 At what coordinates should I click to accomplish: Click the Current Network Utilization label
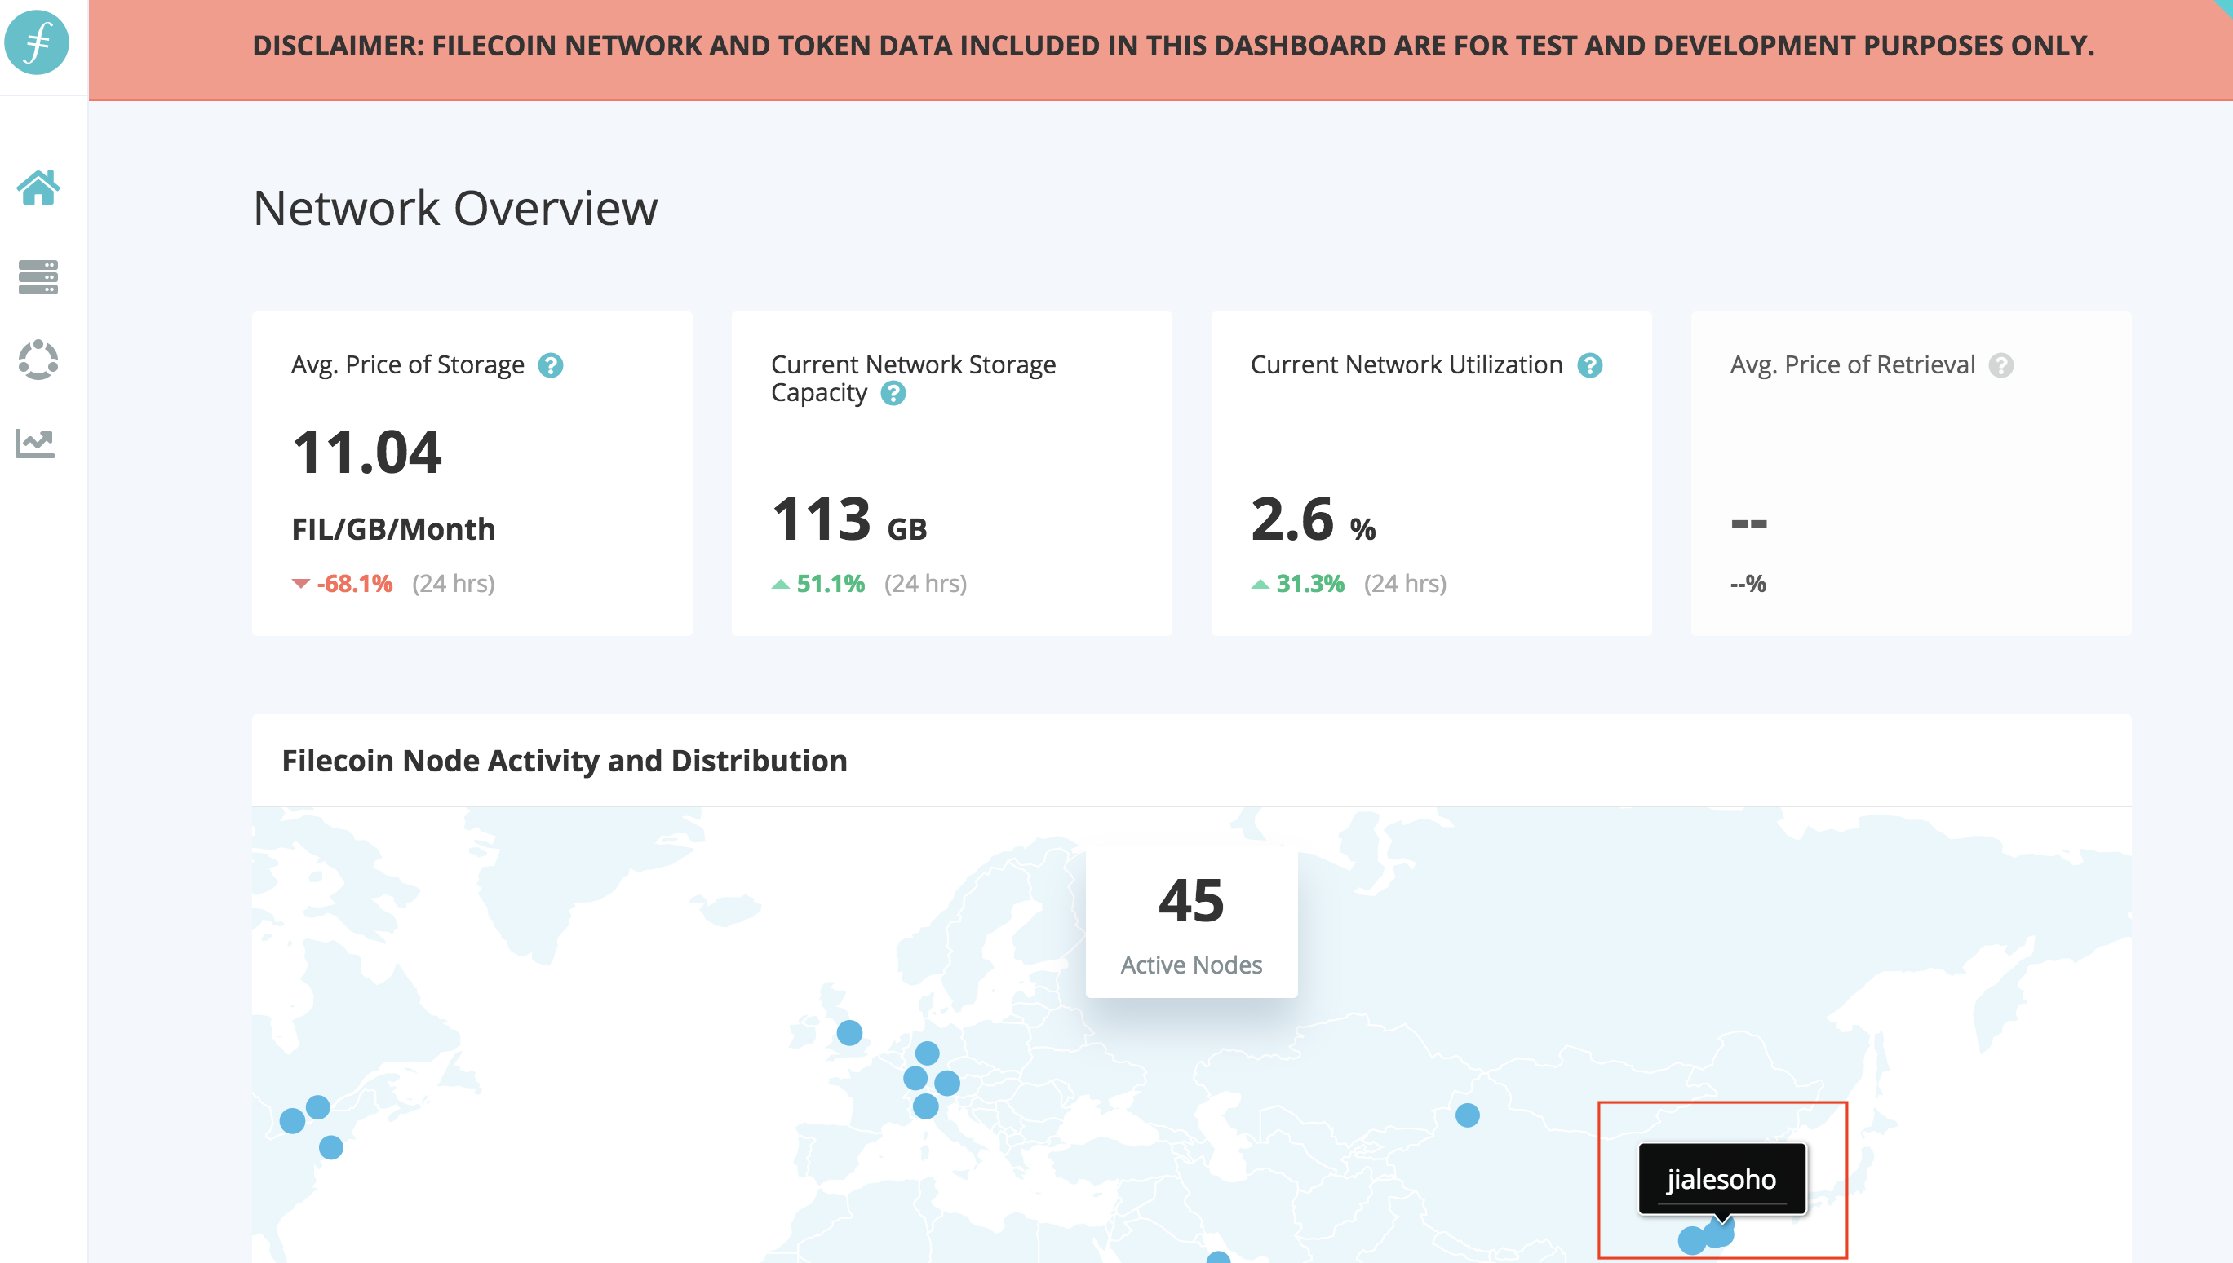pos(1406,365)
